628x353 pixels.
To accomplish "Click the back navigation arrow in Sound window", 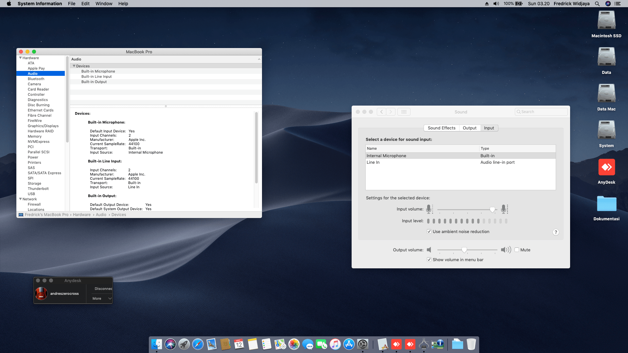I will [381, 111].
